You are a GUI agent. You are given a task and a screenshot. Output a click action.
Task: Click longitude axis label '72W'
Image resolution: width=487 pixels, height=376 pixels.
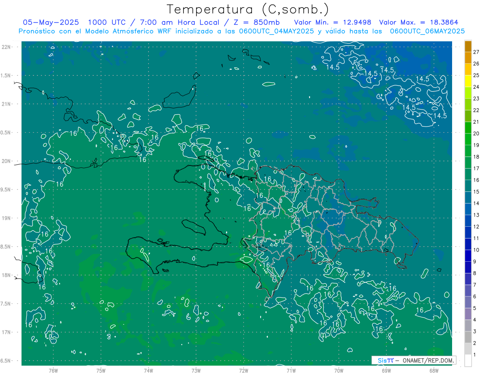[243, 371]
